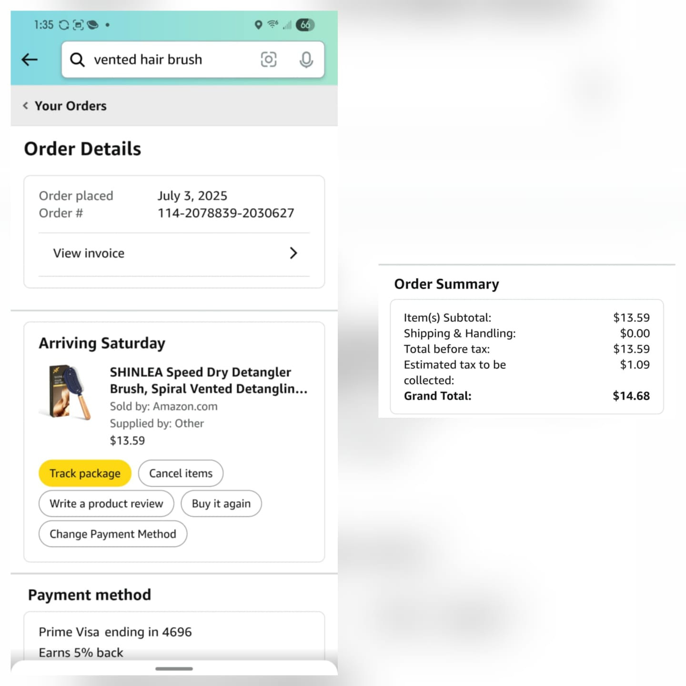Tap the search magnifier icon
686x686 pixels.
77,60
